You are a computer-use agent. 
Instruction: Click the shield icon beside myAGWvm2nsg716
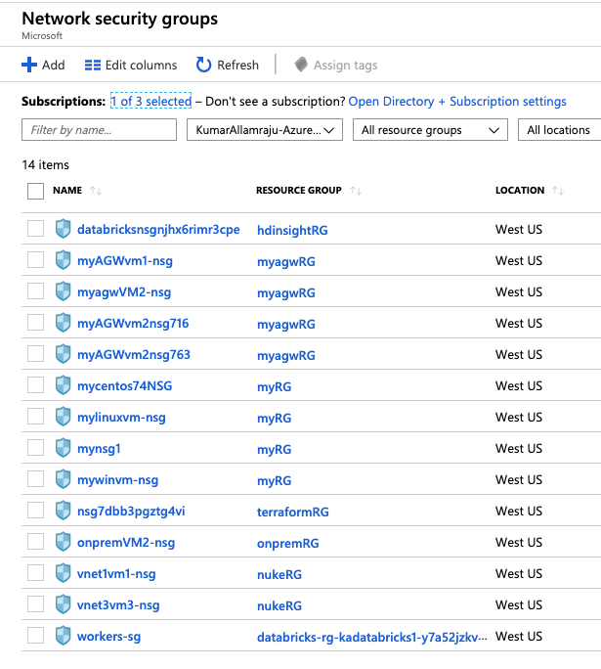(x=64, y=323)
